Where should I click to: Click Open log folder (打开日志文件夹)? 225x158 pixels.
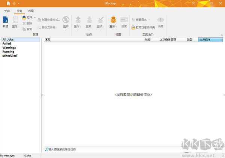pyautogui.click(x=143, y=27)
